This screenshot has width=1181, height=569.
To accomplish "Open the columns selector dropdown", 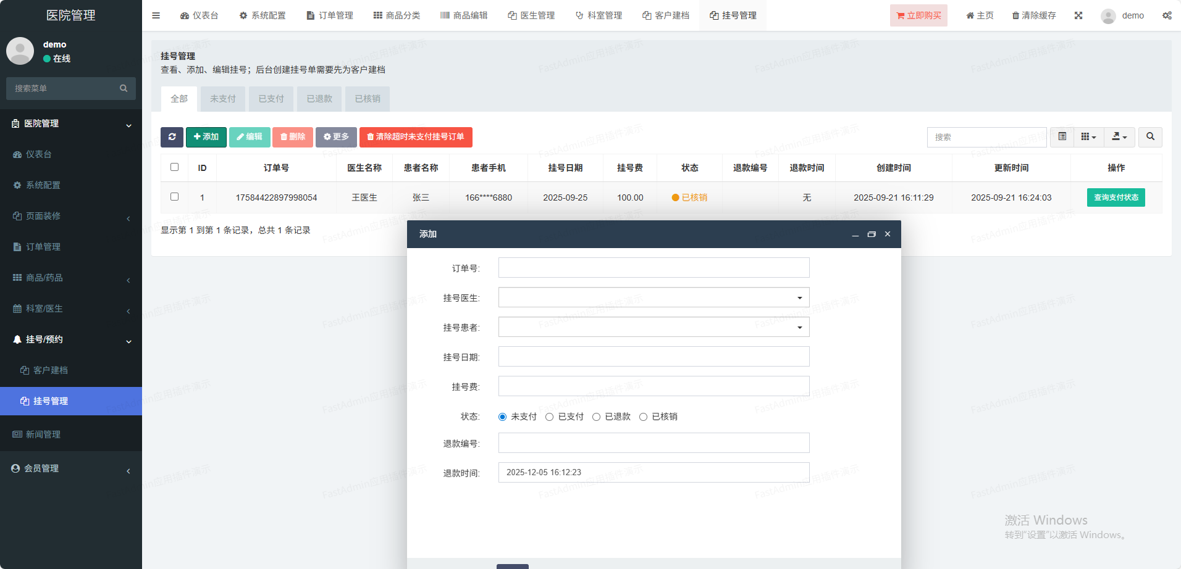I will (x=1088, y=137).
